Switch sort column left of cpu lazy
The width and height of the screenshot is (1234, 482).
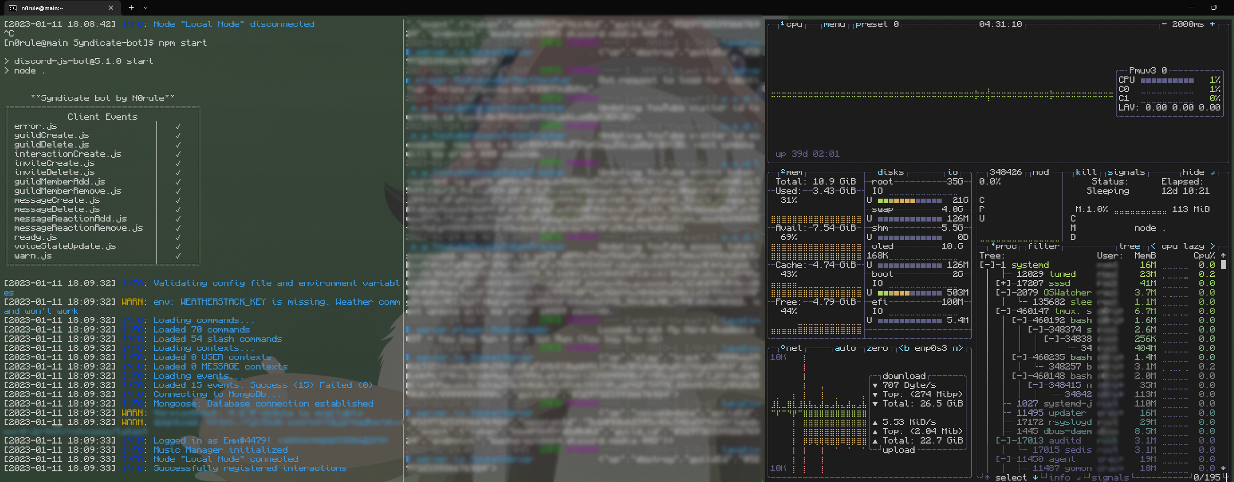click(1153, 246)
